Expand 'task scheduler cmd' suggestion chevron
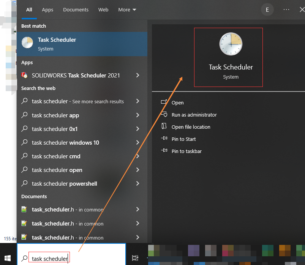This screenshot has width=305, height=265. [x=138, y=156]
